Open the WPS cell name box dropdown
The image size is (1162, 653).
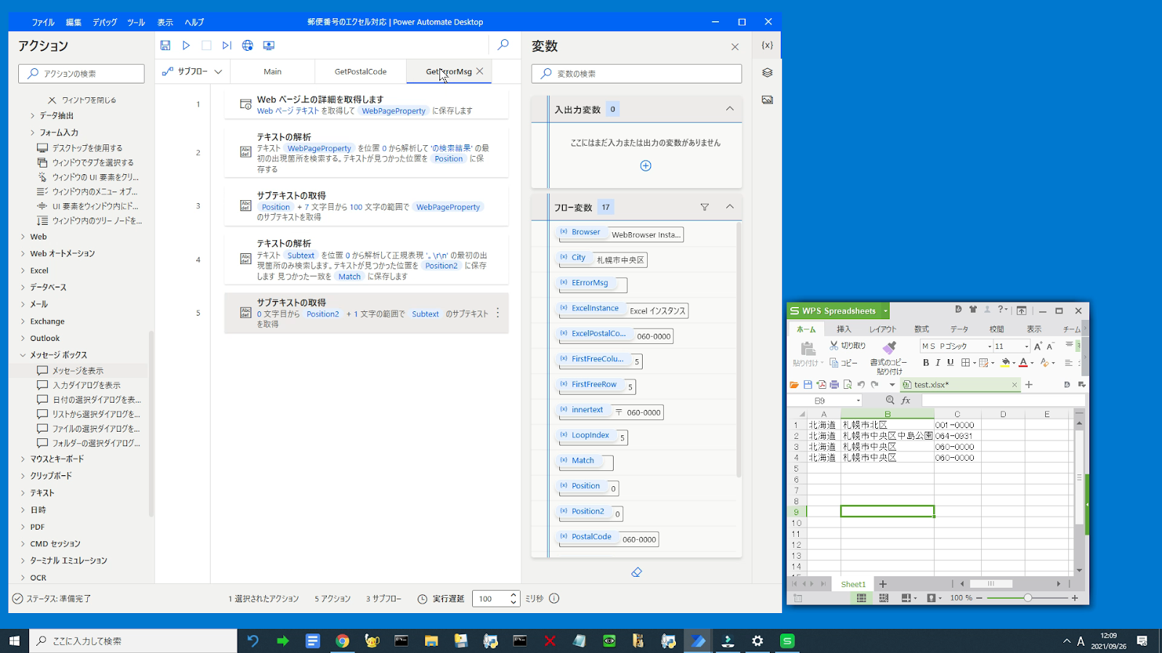(858, 401)
